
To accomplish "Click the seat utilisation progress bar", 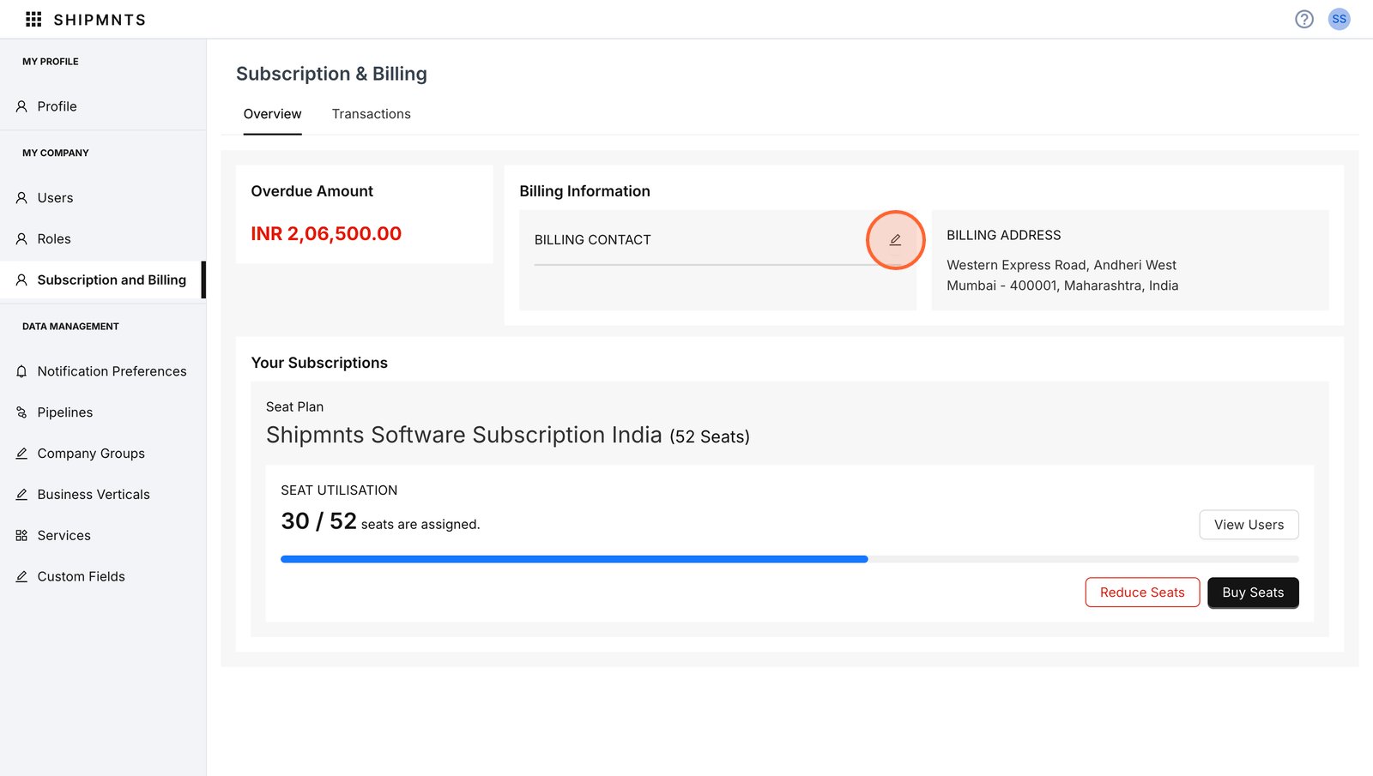I will coord(789,559).
